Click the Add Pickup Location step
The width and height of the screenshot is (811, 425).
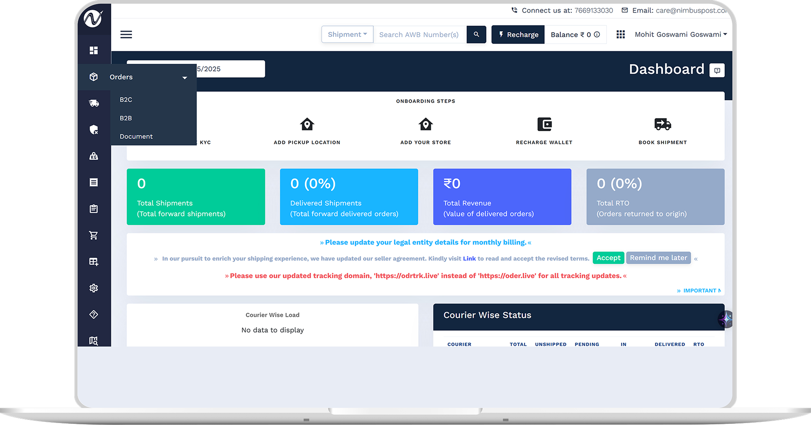[x=307, y=131]
